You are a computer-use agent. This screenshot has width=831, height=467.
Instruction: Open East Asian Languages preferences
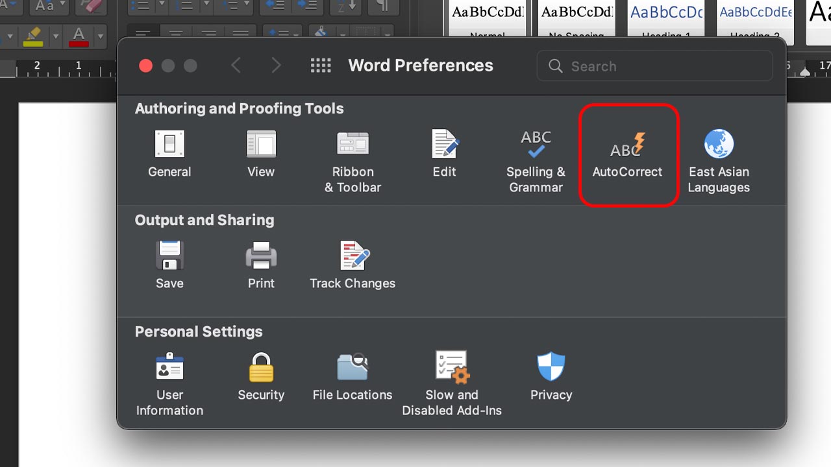pos(719,162)
